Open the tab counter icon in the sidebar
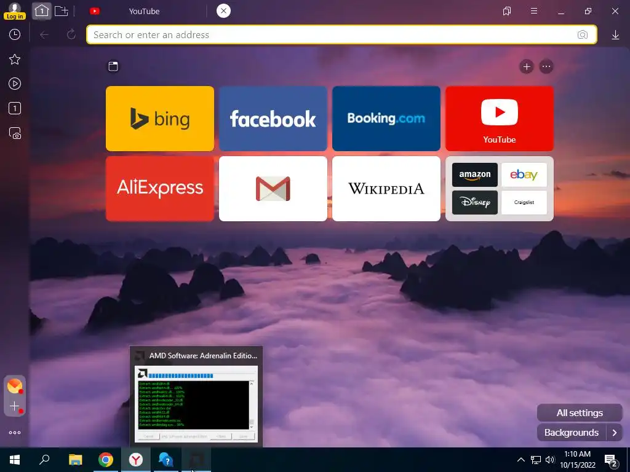Viewport: 630px width, 472px height. (x=15, y=108)
